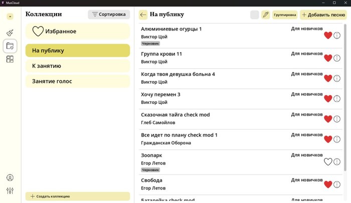Toggle the heart for song Зоопарк
Image resolution: width=351 pixels, height=203 pixels.
pyautogui.click(x=328, y=161)
